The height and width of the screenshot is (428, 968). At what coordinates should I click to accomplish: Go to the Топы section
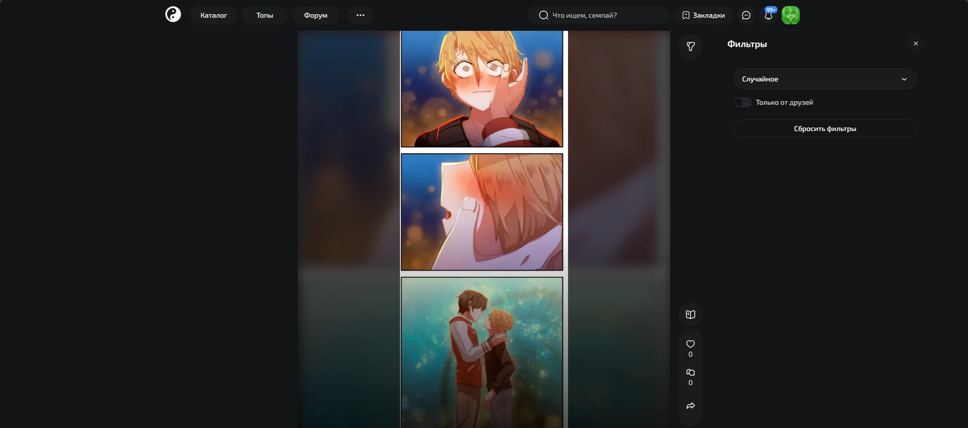click(265, 15)
